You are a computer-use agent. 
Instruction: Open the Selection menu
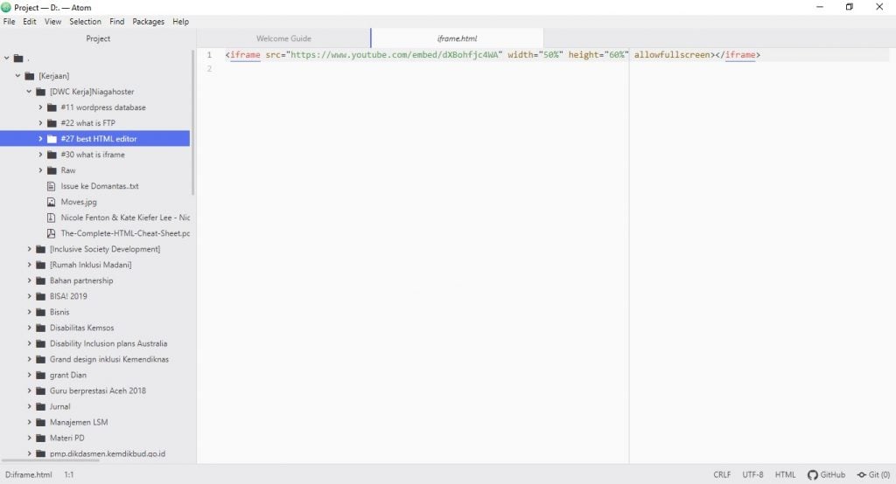click(x=85, y=22)
